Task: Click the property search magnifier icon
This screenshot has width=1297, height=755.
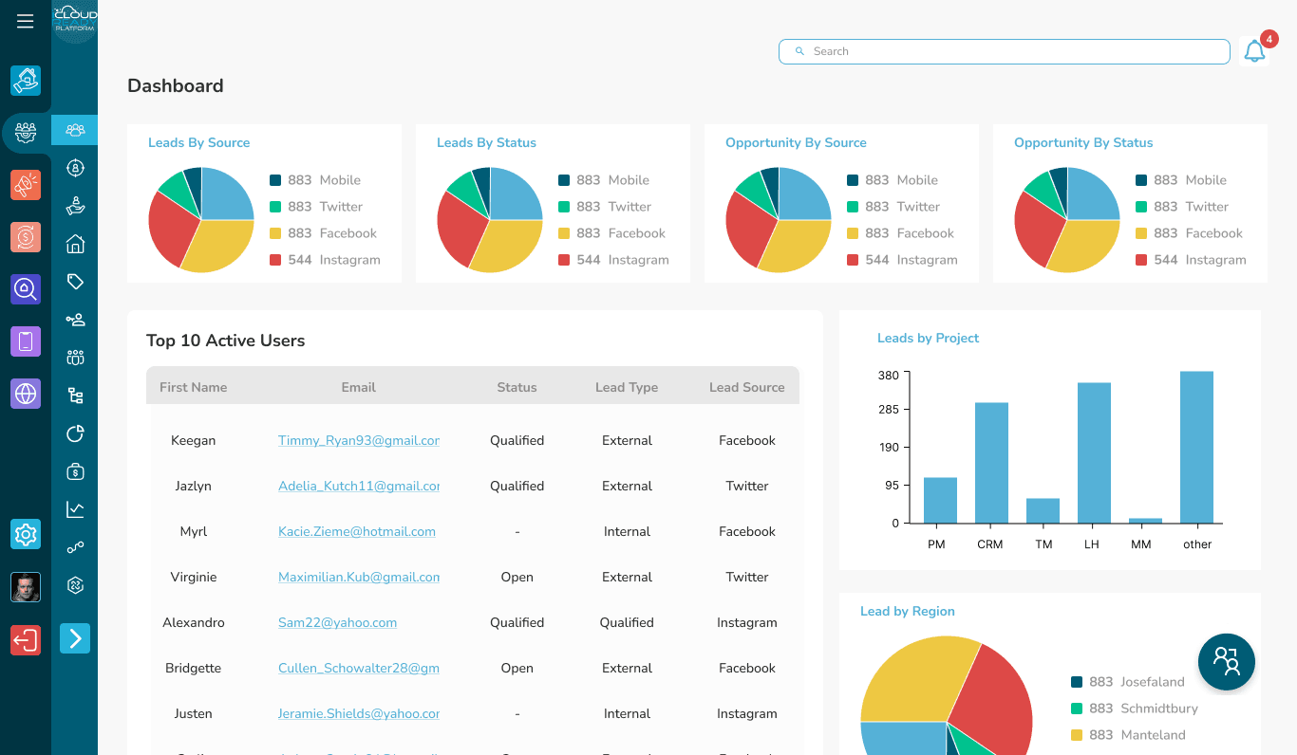Action: (x=26, y=289)
